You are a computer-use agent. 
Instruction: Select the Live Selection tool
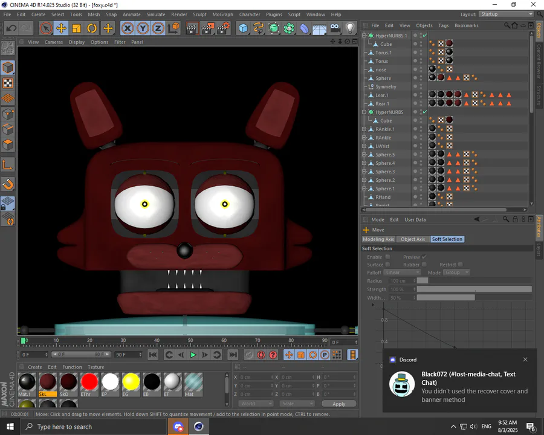(x=46, y=28)
